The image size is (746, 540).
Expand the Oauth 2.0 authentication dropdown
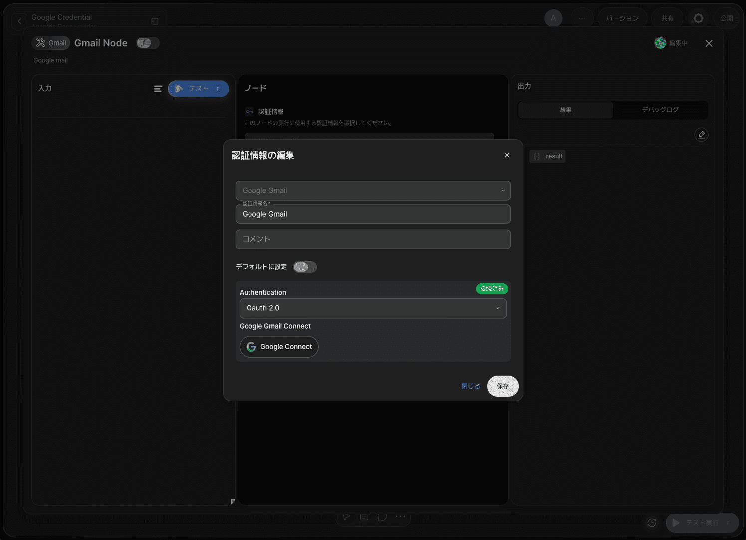(373, 308)
